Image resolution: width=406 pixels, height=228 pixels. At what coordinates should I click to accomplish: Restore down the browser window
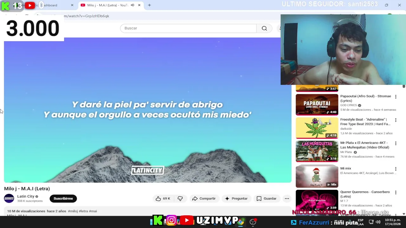click(x=386, y=5)
